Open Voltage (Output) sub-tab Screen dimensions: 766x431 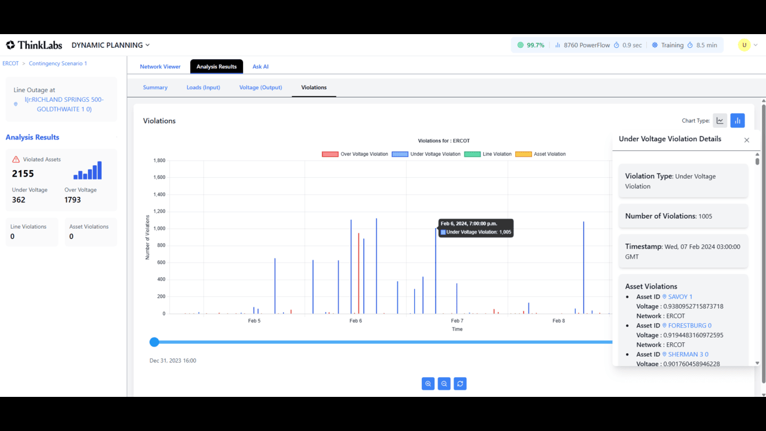(x=260, y=87)
